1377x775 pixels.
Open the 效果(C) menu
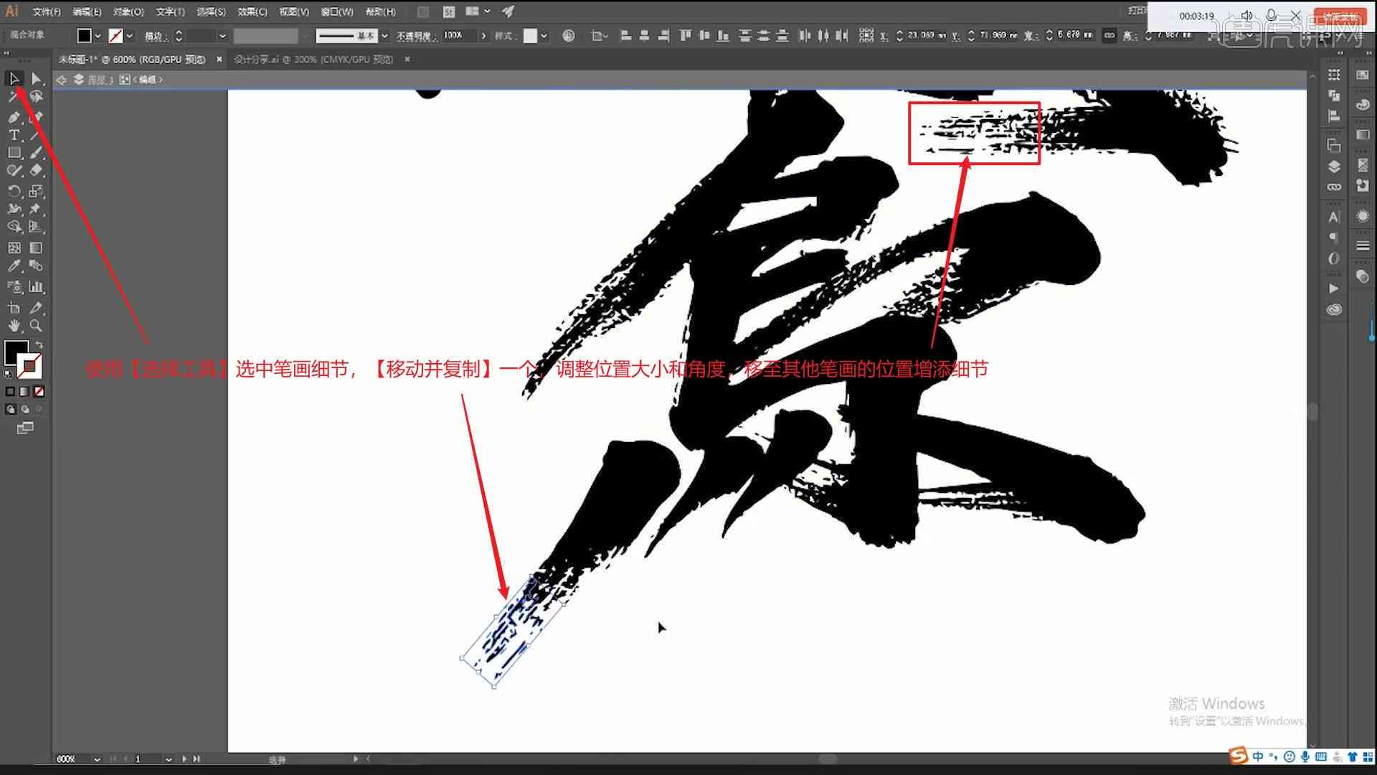252,11
